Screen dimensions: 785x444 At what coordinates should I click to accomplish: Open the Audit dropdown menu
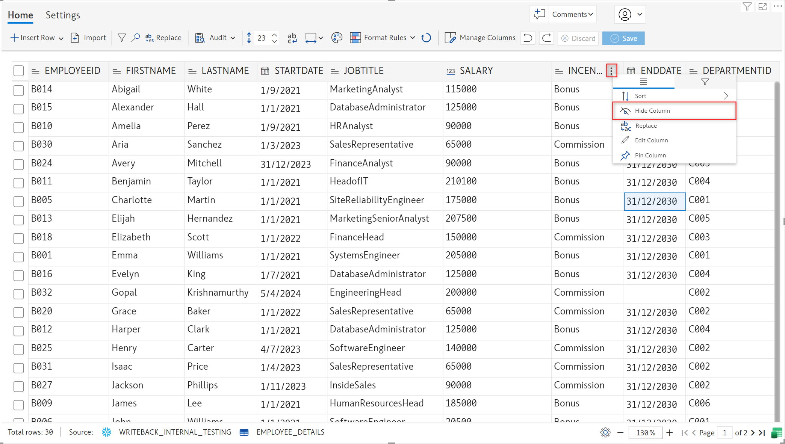[233, 38]
